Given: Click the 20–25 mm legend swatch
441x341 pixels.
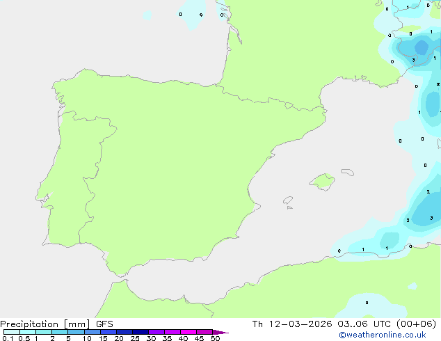Looking at the screenshot, I should tap(125, 332).
